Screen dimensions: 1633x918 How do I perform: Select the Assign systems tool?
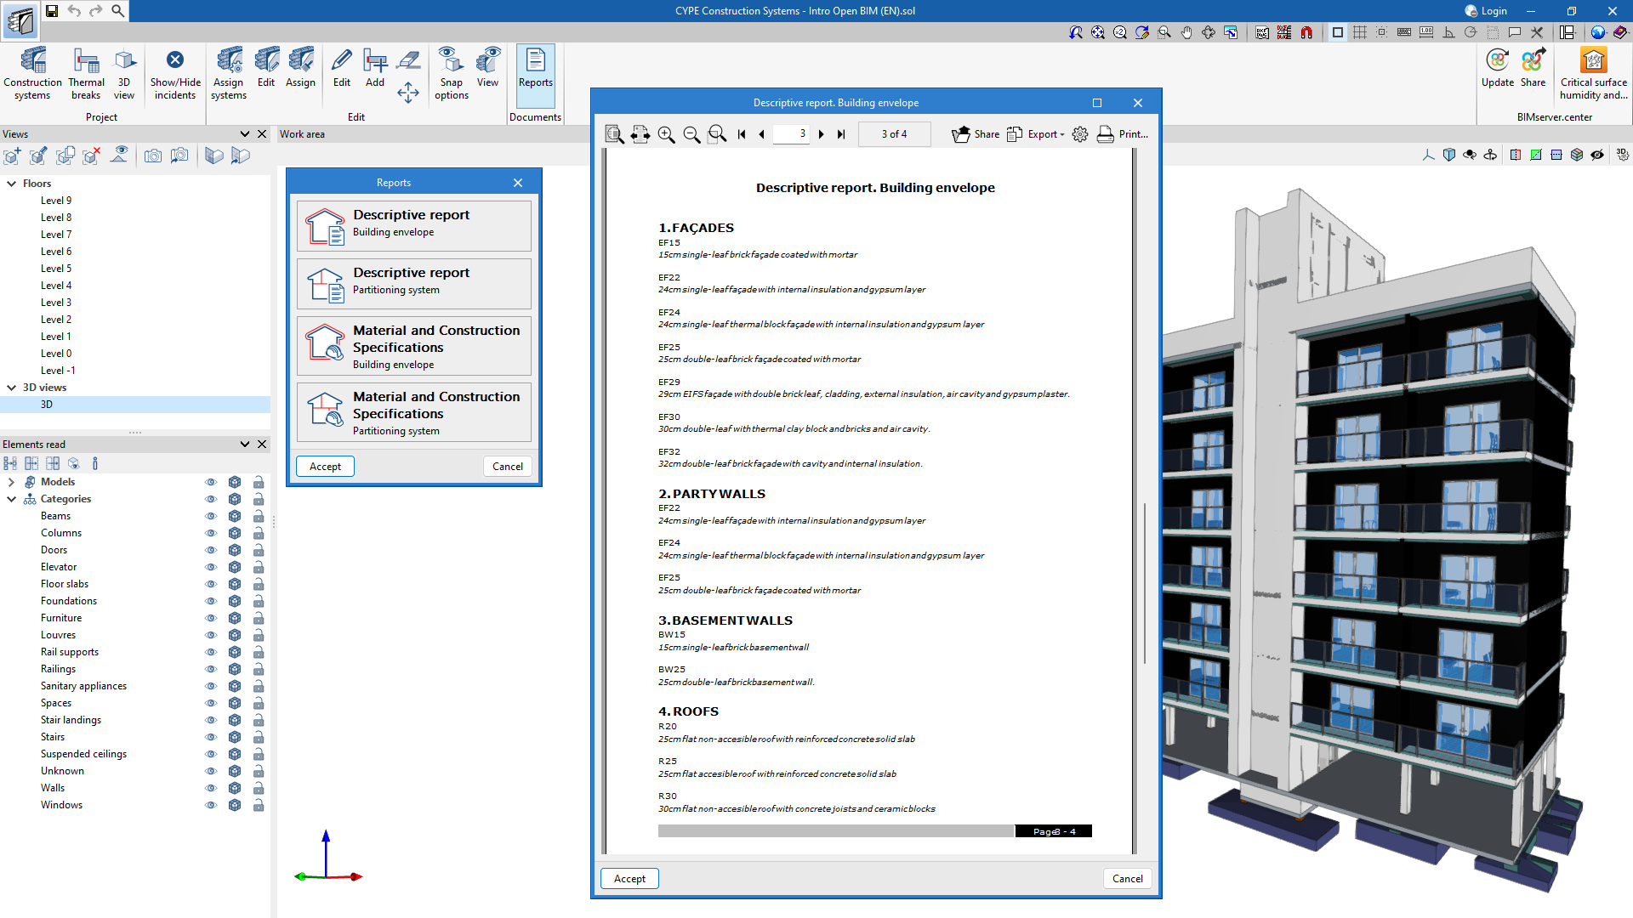tap(228, 74)
